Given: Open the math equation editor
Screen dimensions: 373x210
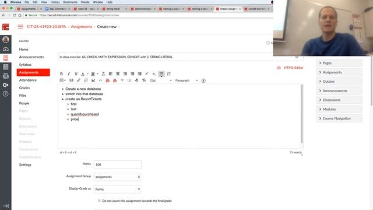Looking at the screenshot, I should [100, 80].
